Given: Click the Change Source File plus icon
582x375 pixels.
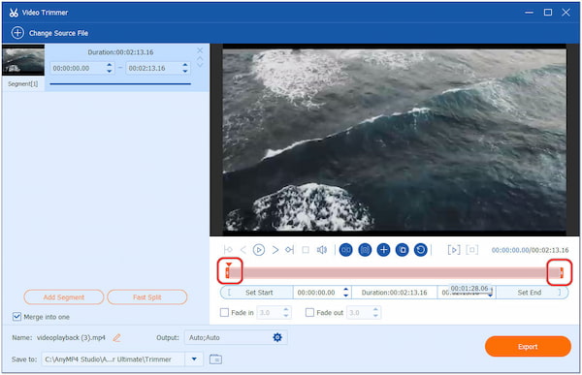Looking at the screenshot, I should [17, 33].
